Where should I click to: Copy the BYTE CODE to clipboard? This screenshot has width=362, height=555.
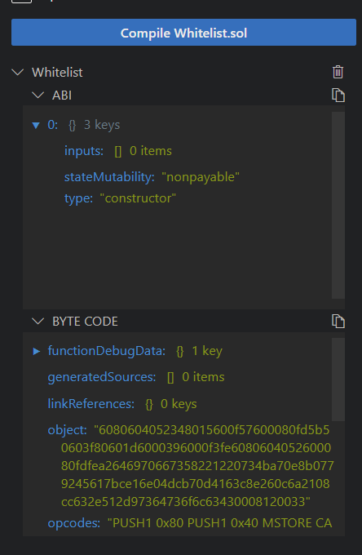coord(338,322)
